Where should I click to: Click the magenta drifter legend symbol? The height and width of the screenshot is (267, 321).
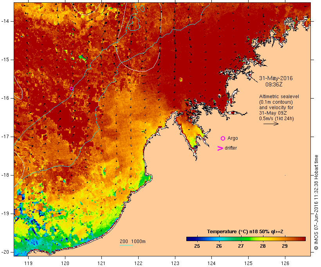tap(220, 148)
